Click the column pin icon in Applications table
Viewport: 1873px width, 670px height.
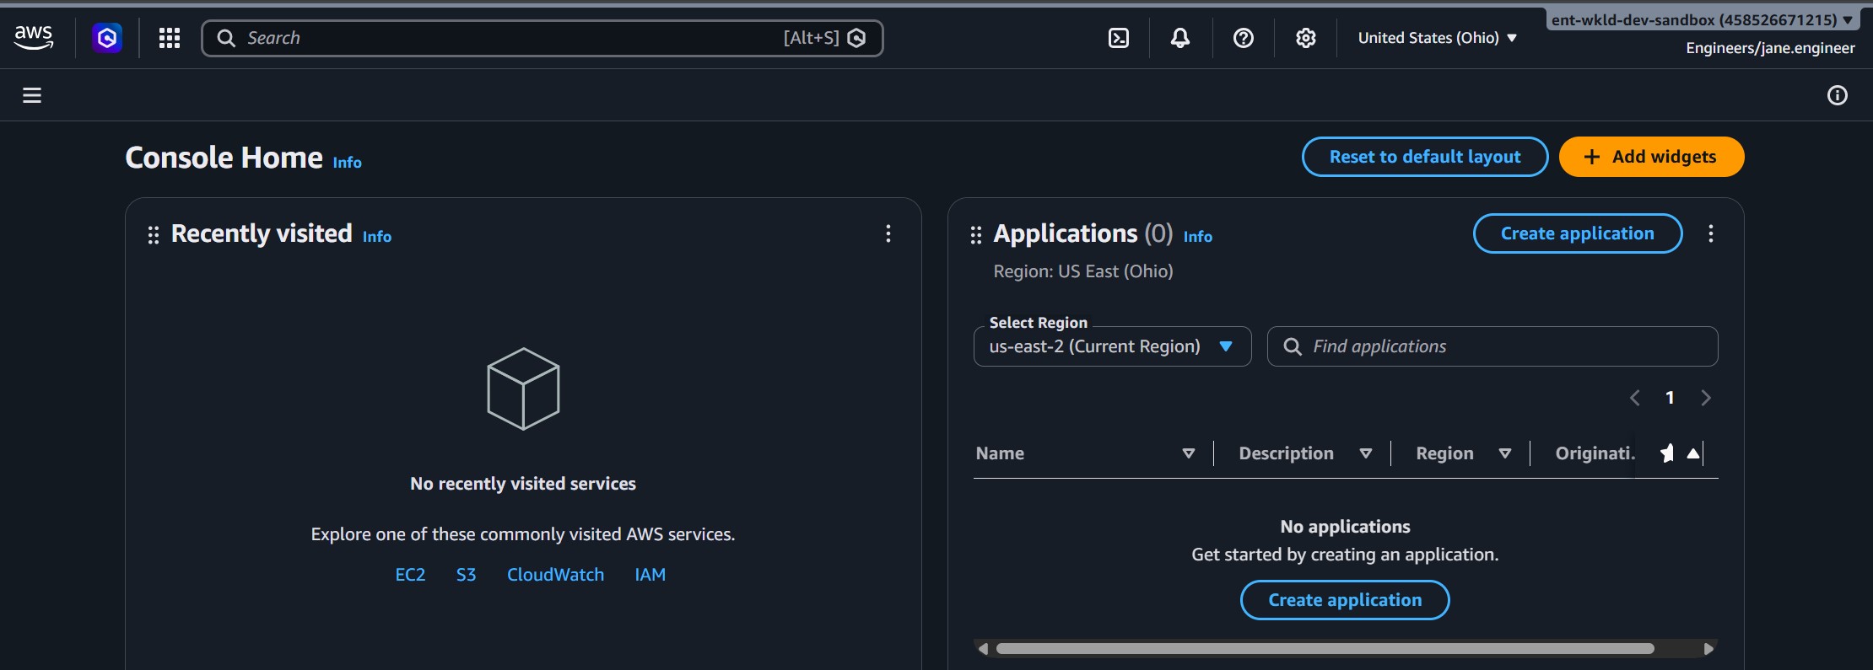point(1667,453)
